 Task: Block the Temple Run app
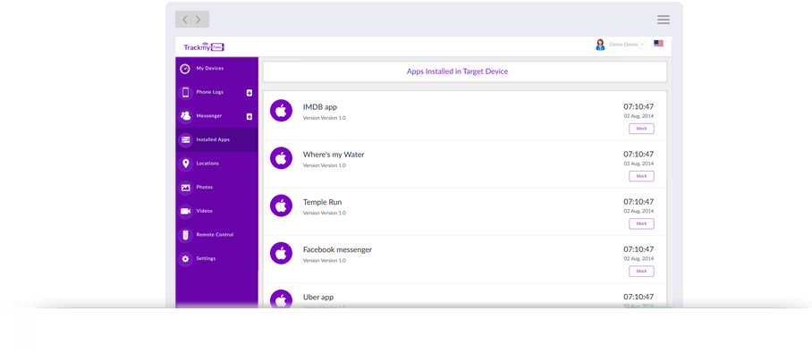641,224
